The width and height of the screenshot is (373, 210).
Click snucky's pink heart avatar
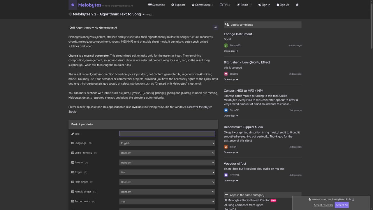(226, 74)
